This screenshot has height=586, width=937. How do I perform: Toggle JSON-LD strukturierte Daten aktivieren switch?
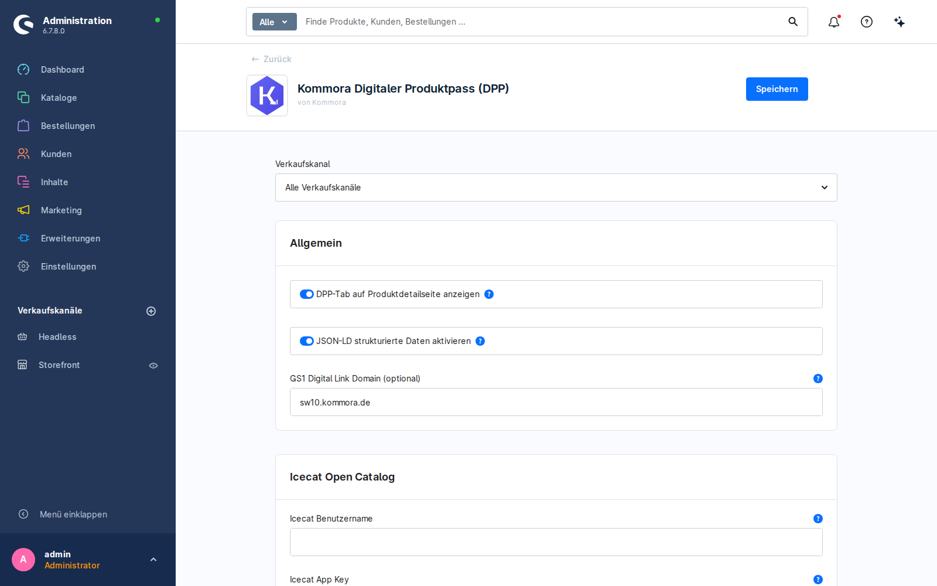(307, 341)
